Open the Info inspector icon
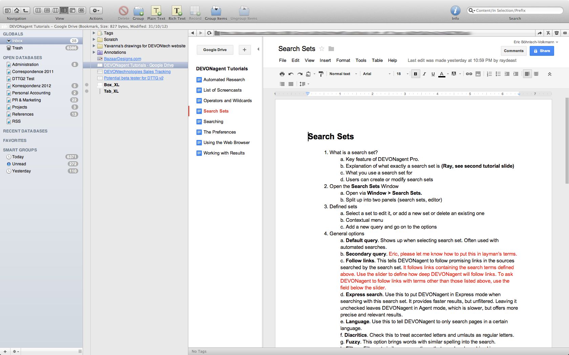Screen dimensions: 569x355 click(x=455, y=10)
